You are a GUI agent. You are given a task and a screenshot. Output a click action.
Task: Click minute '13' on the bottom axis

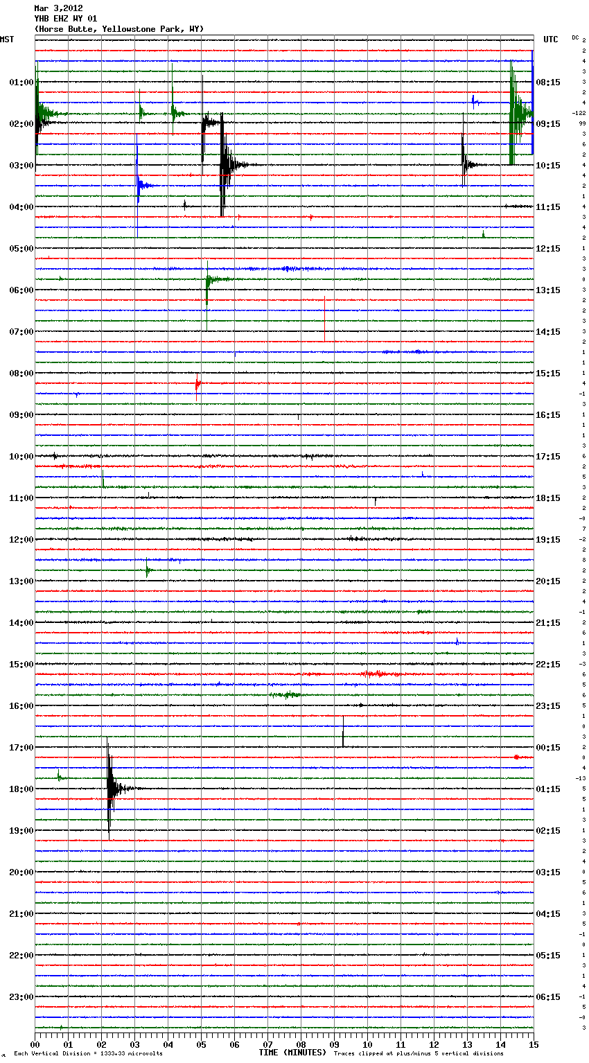pos(467,1044)
